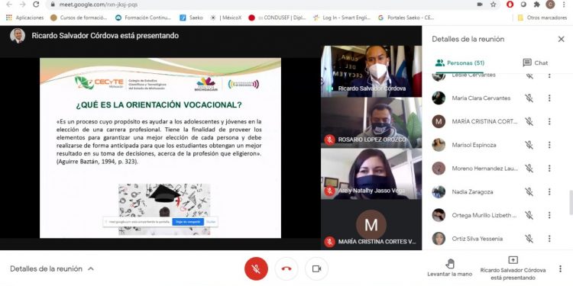
Task: Open the Aplicaciones bookmark
Action: point(25,18)
